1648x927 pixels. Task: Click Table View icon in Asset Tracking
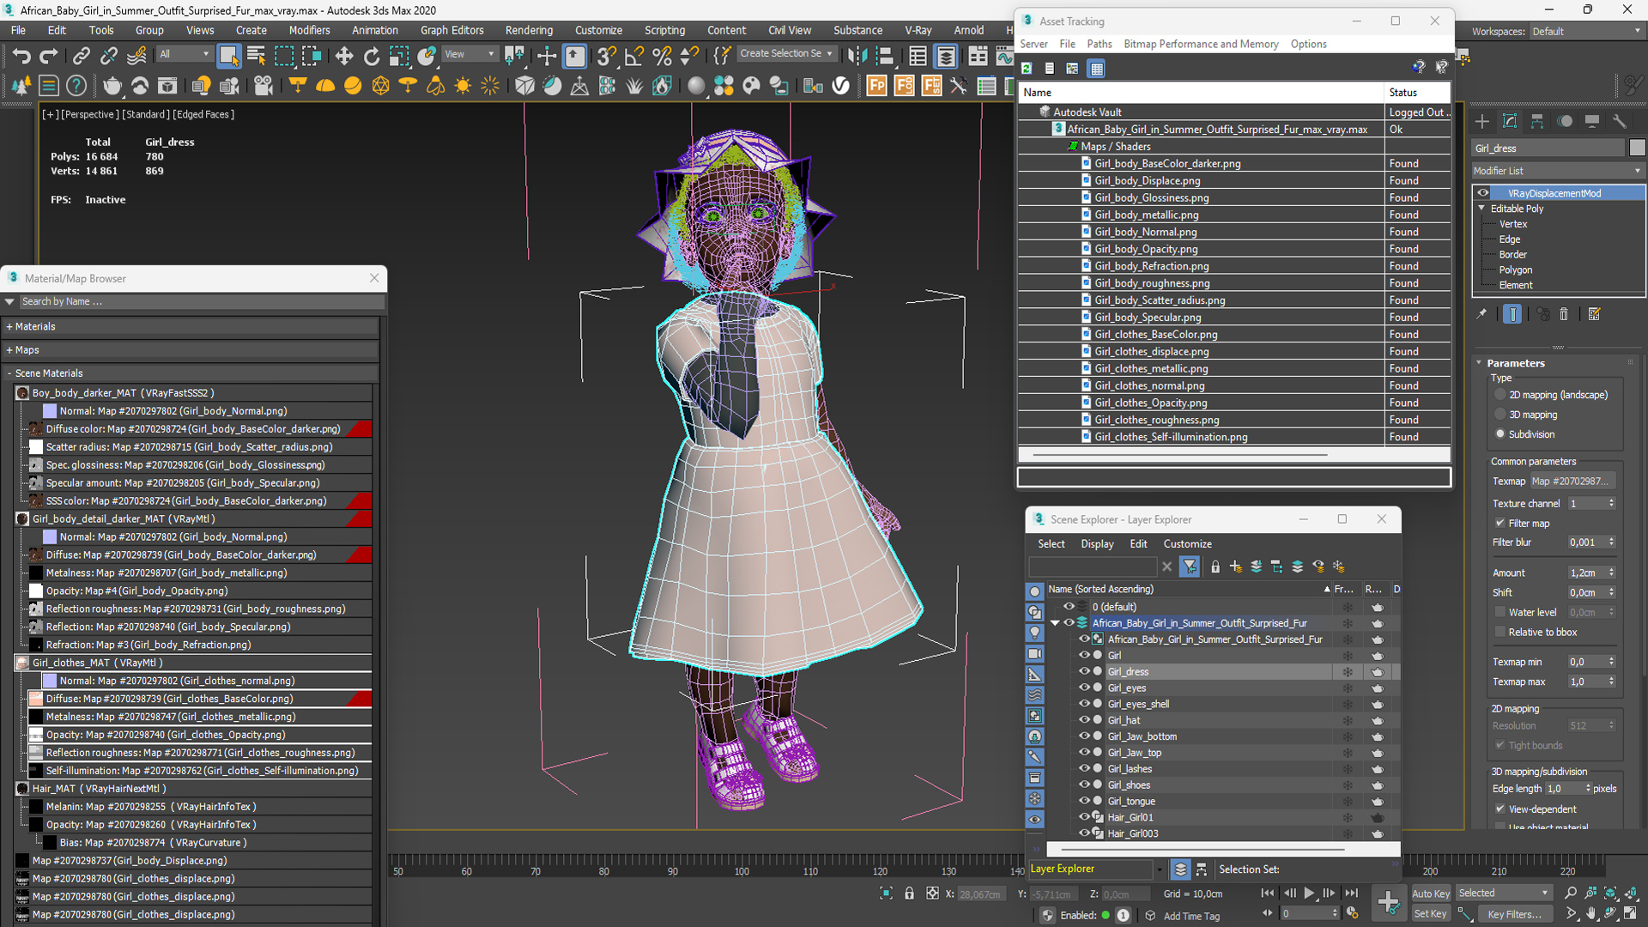coord(1097,69)
